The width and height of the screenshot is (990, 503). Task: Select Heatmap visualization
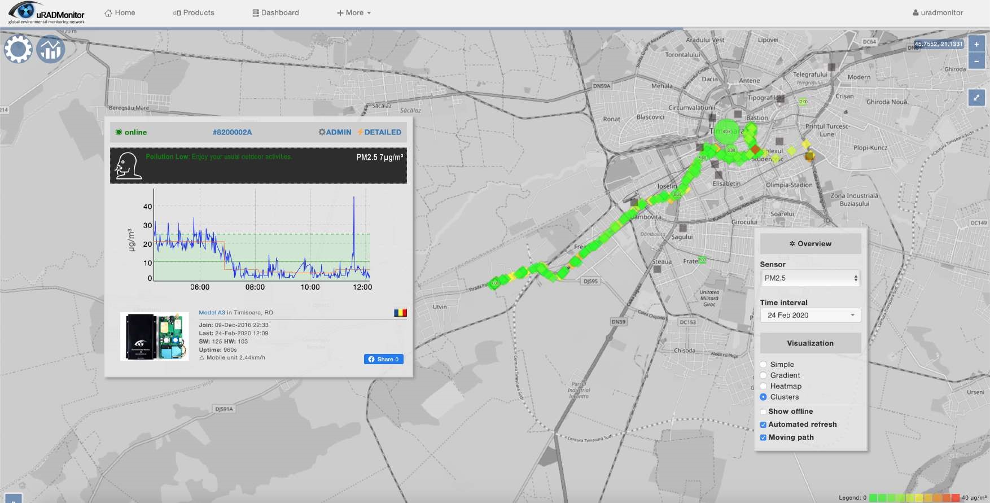pos(763,386)
